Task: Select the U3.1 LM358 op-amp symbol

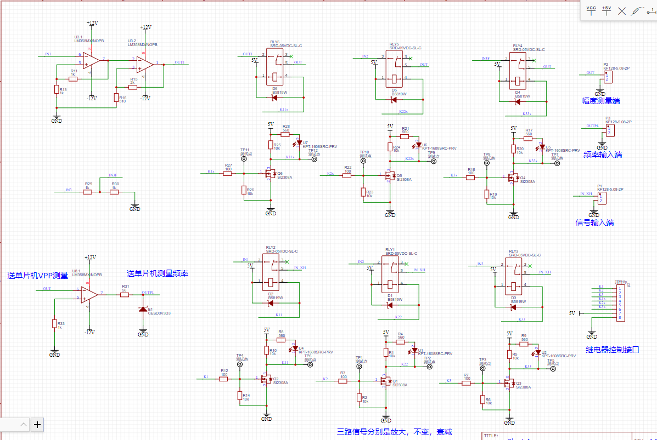Action: (91, 61)
